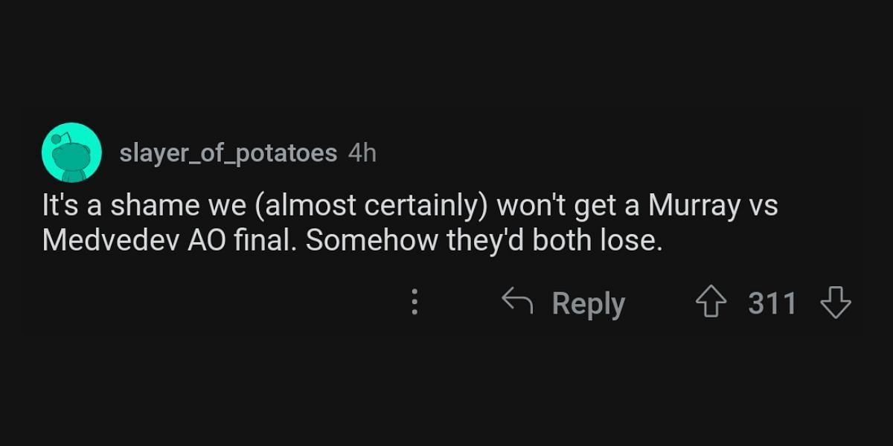Click the 4h comment timestamp
The image size is (893, 446).
pyautogui.click(x=362, y=153)
